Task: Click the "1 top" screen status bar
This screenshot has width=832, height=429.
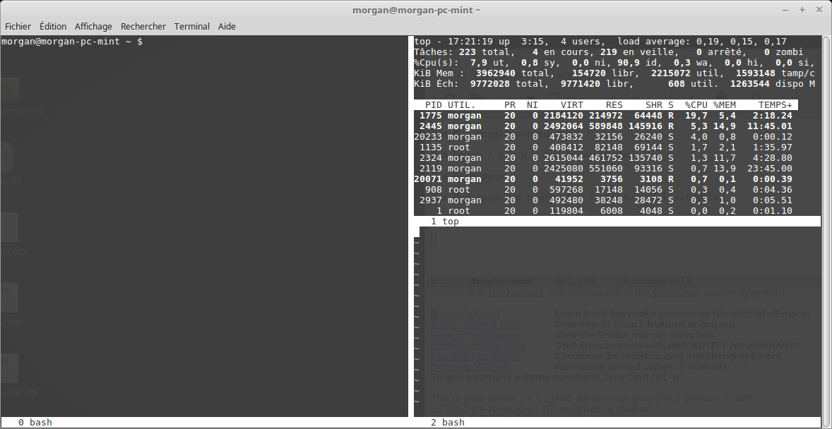Action: tap(450, 222)
